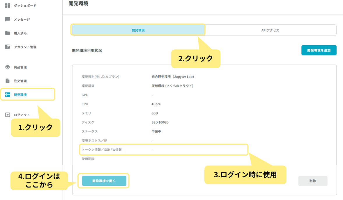This screenshot has height=200, width=343.
Task: Click the logout arrow icon
Action: pos(8,115)
